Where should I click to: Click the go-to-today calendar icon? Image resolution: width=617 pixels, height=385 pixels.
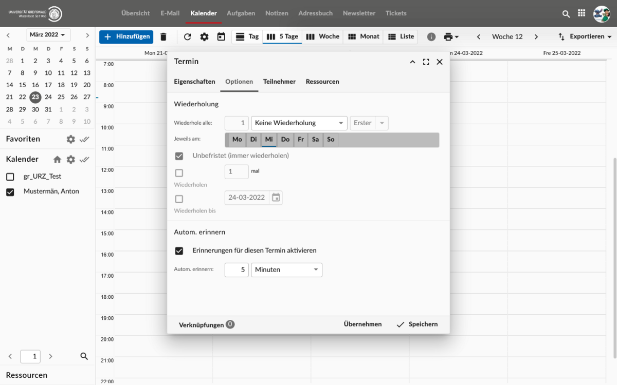(x=221, y=36)
